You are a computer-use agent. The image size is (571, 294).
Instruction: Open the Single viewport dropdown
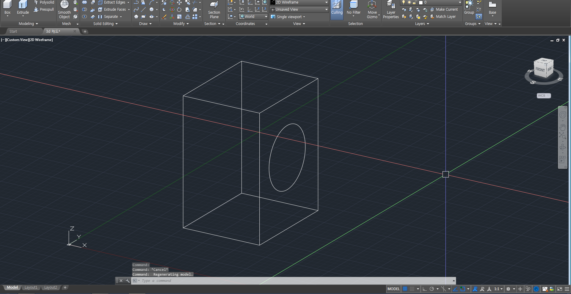click(x=288, y=17)
